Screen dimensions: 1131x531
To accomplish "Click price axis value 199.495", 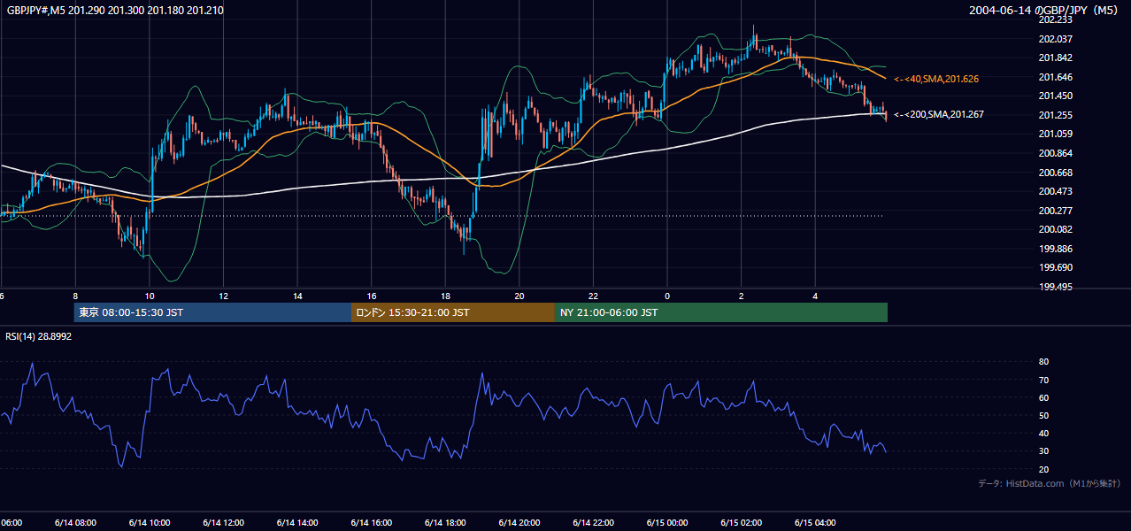I will [1055, 287].
